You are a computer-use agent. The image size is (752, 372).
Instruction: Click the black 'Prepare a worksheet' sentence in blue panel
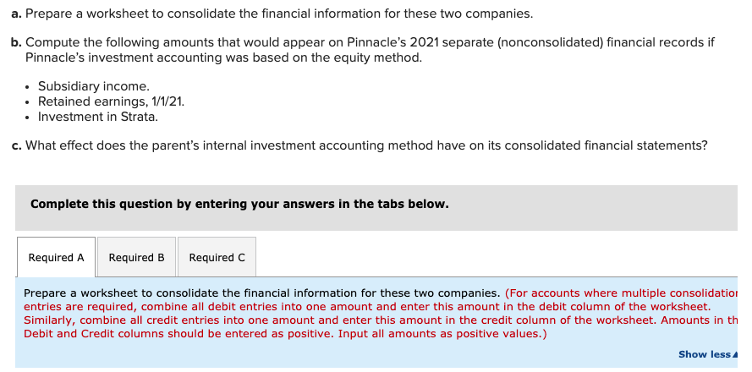(262, 293)
